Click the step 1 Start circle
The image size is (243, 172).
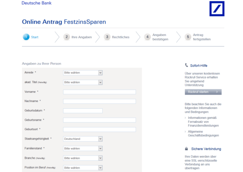(26, 37)
